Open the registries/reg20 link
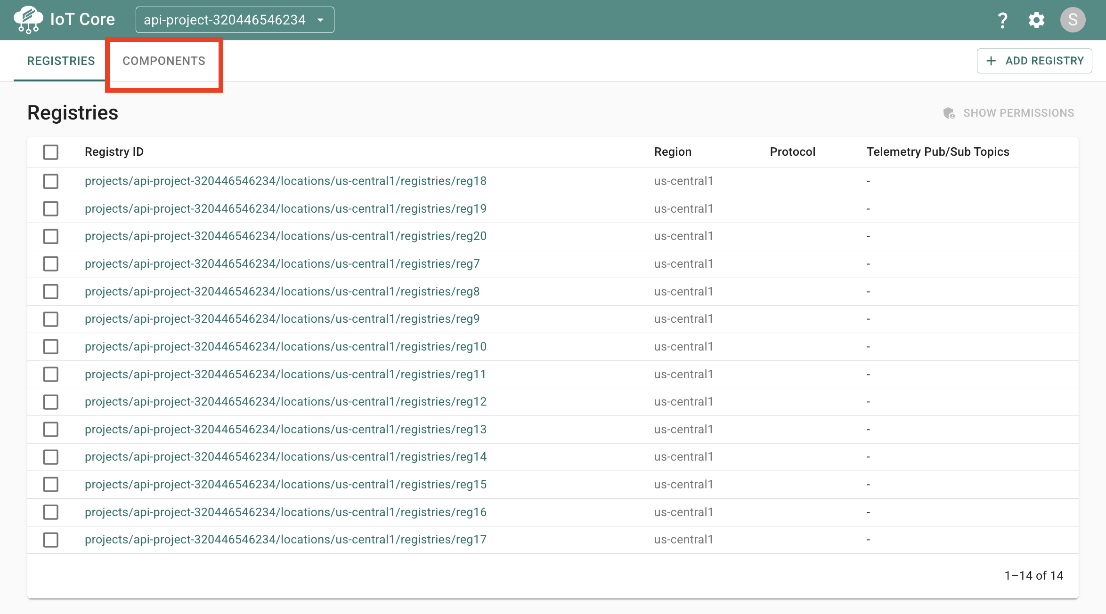Screen dimensions: 1106x614 click(285, 236)
